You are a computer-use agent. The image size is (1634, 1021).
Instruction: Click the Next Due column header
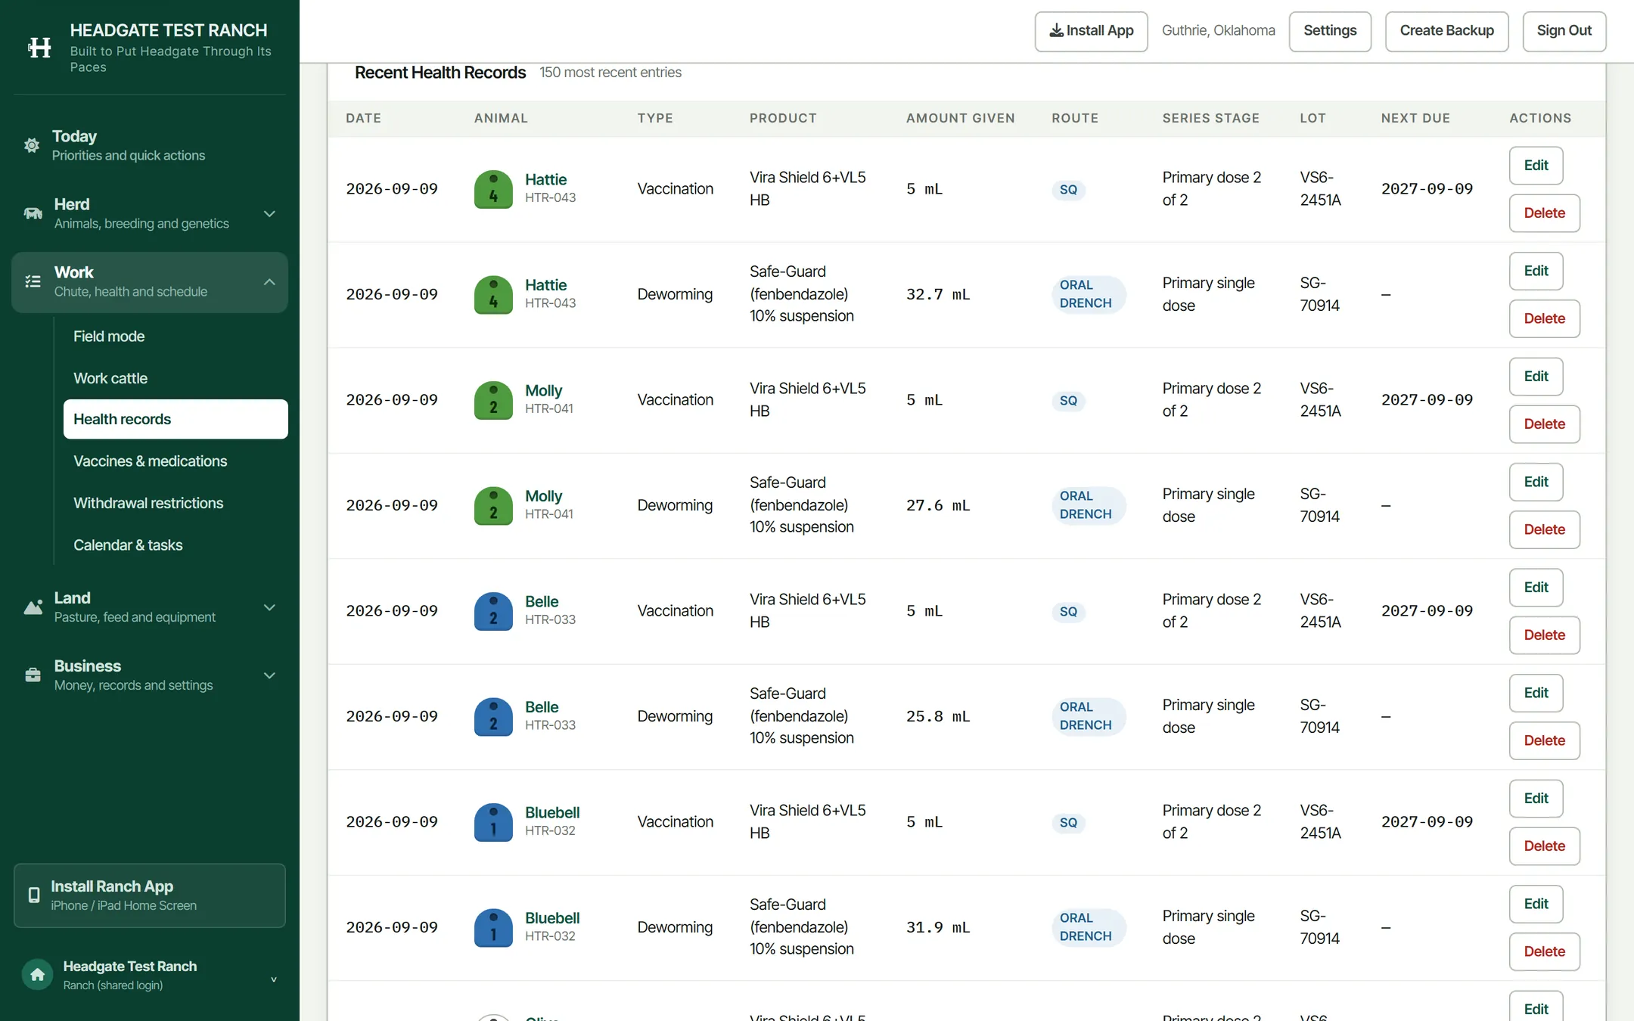click(1415, 118)
